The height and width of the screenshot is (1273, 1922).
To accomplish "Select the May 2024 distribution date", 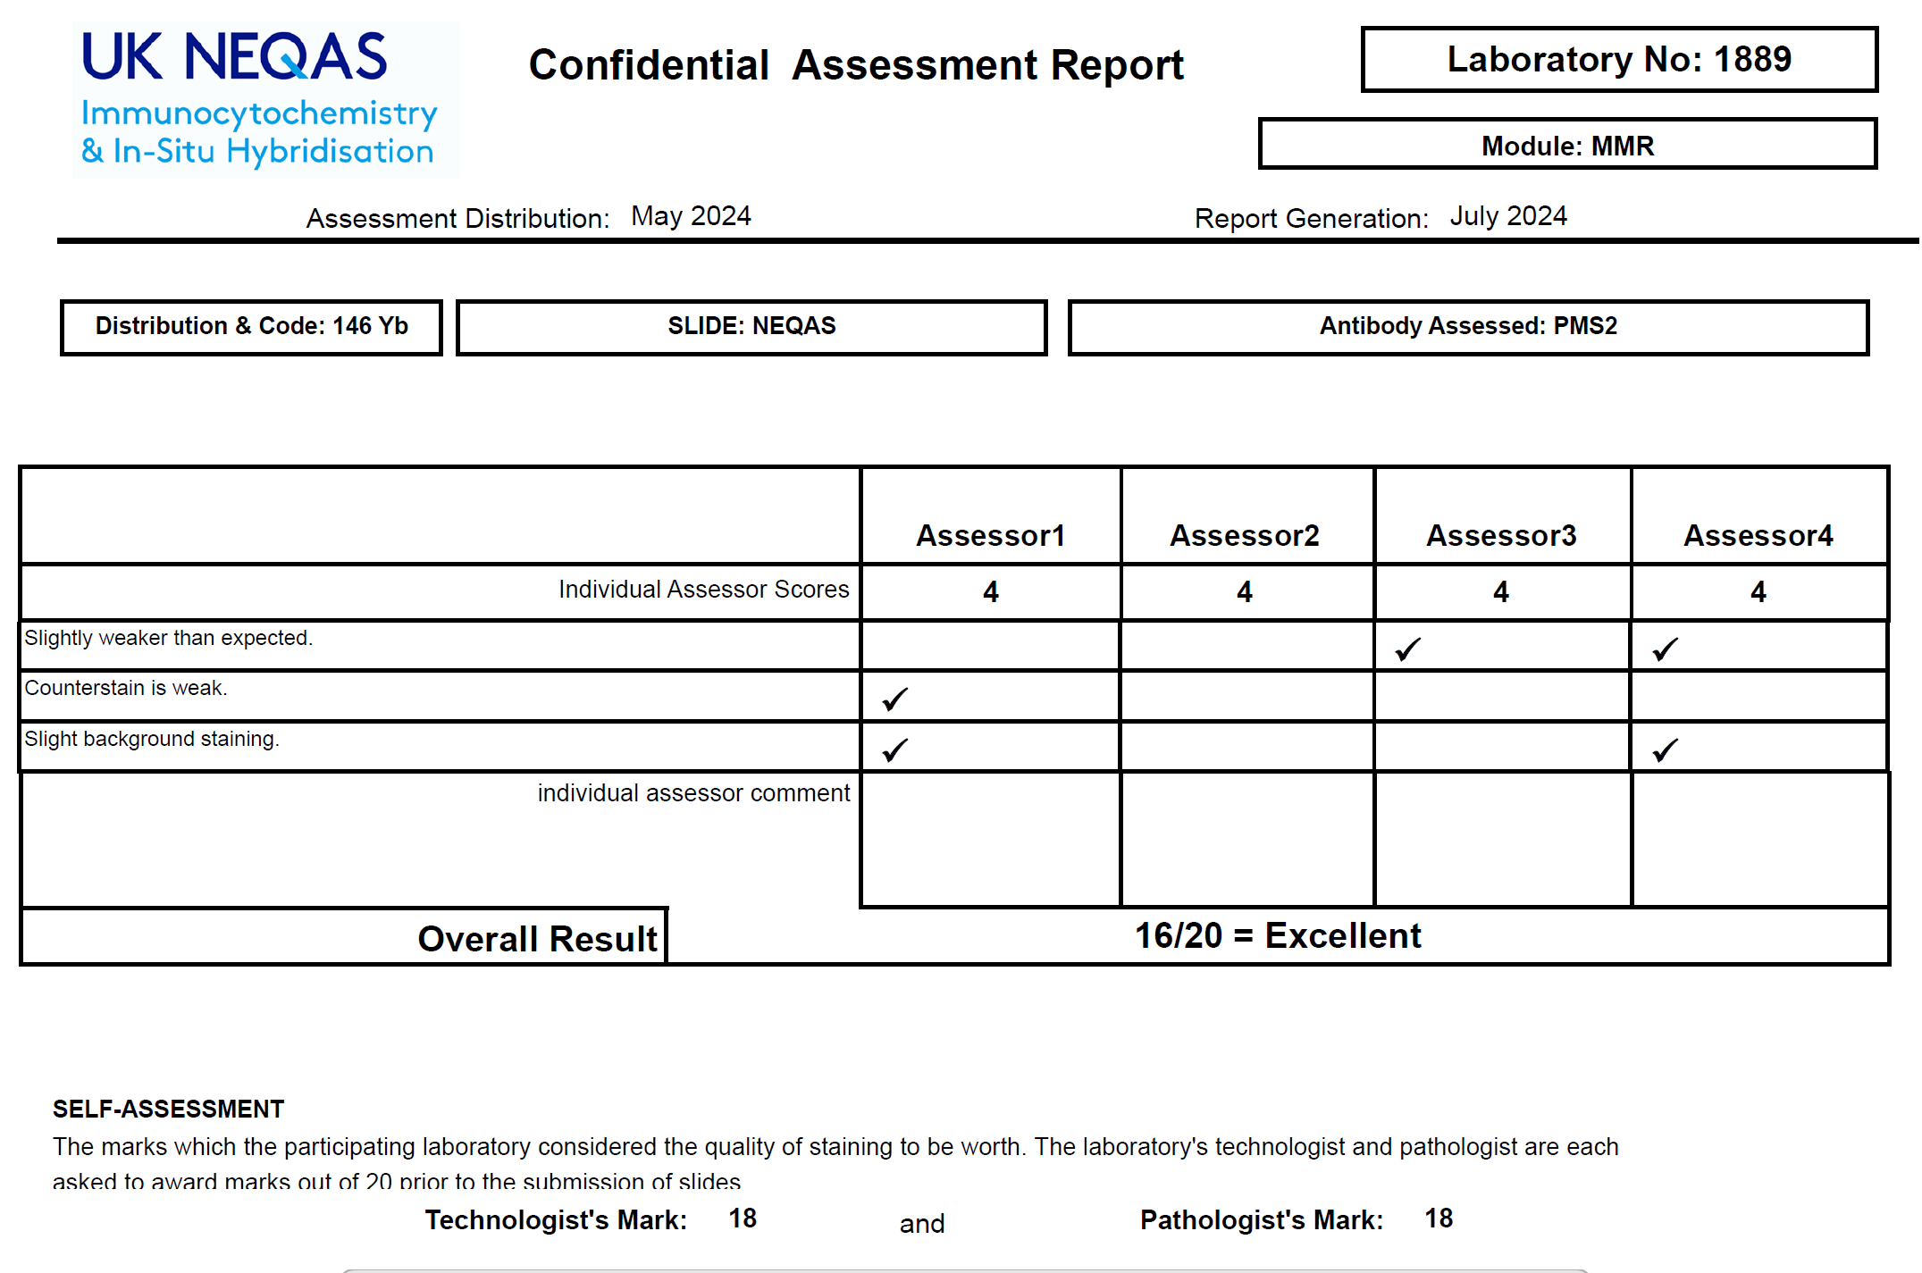I will coord(691,216).
